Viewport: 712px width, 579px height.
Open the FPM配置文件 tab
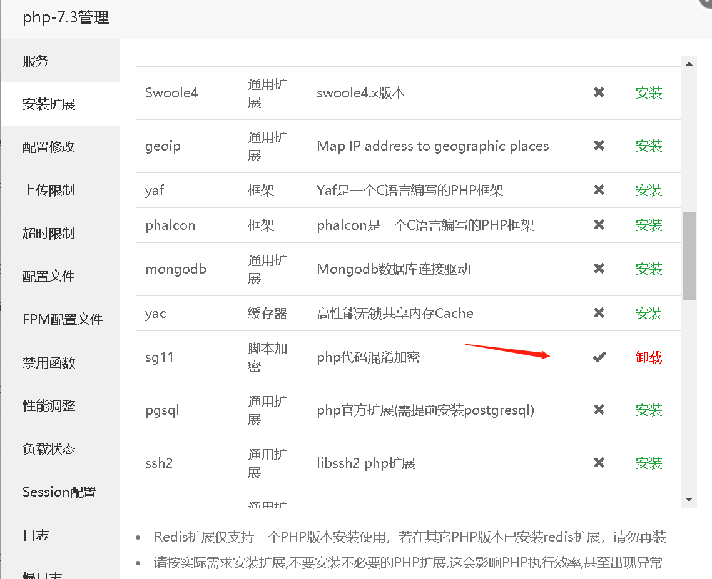[x=63, y=319]
